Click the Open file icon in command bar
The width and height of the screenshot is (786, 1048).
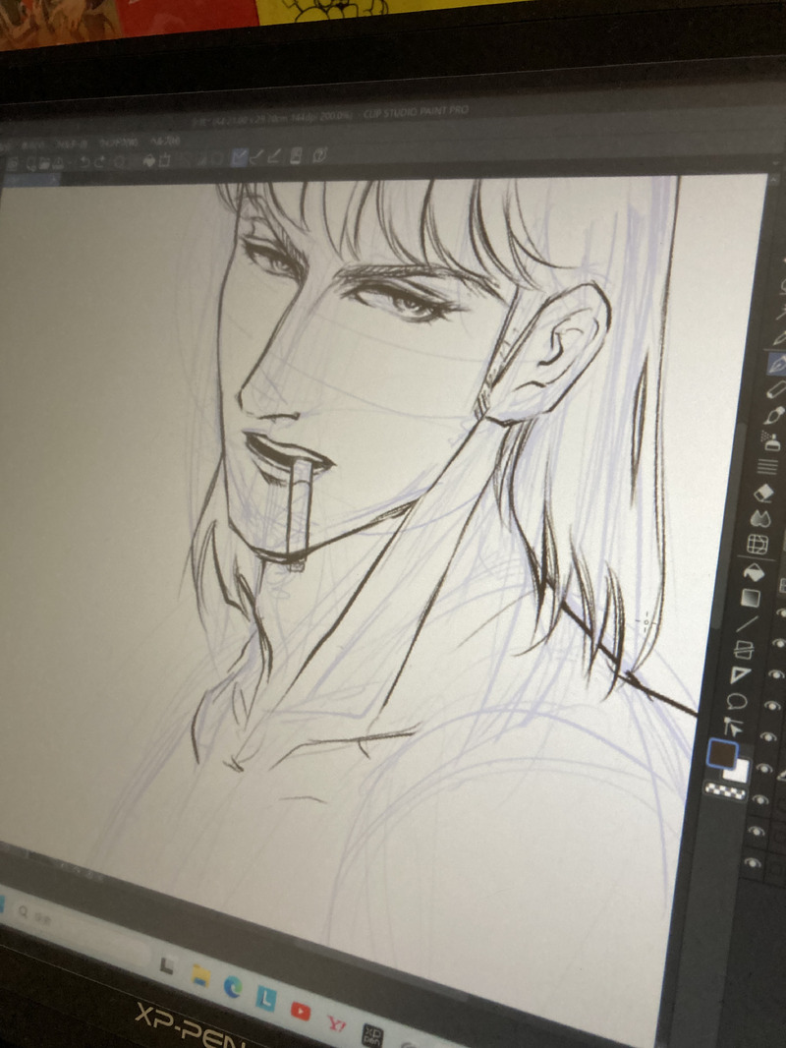[x=44, y=162]
